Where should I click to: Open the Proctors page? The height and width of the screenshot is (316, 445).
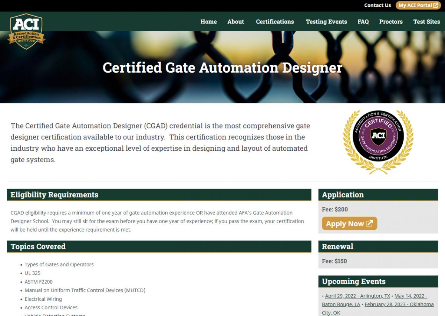pos(391,21)
